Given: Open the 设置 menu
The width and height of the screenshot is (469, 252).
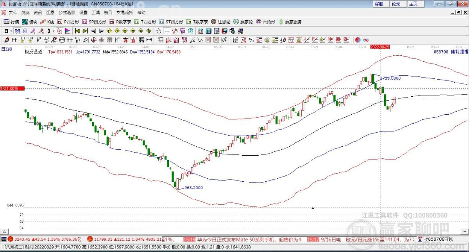Looking at the screenshot, I should [x=83, y=12].
